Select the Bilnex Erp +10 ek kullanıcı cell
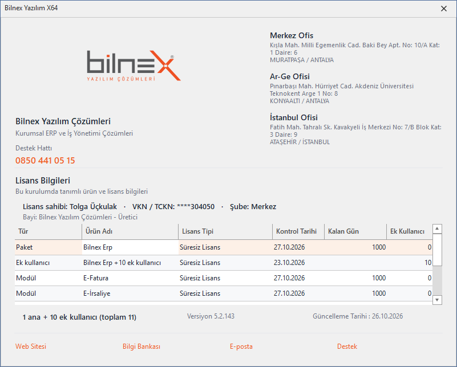The width and height of the screenshot is (457, 367). pos(130,263)
